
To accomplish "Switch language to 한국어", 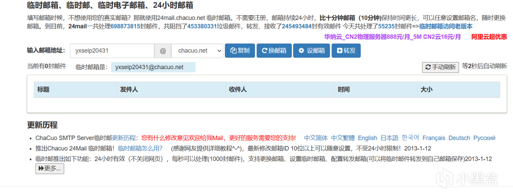I will click(x=410, y=138).
